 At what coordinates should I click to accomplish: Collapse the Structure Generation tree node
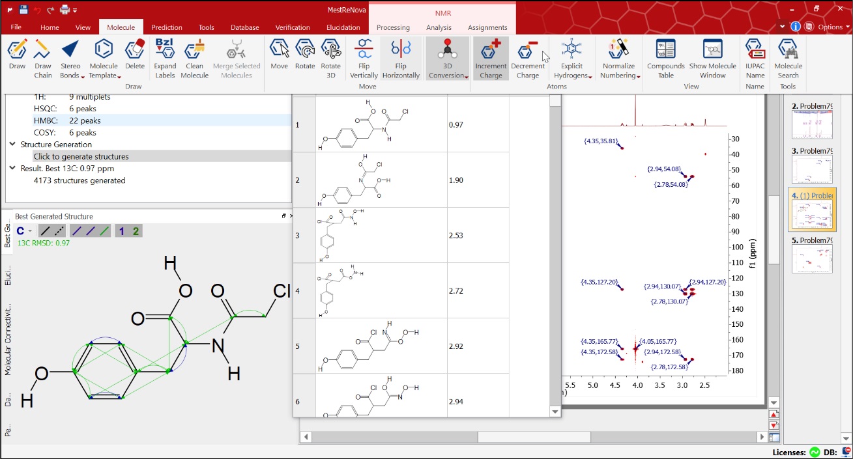coord(12,145)
